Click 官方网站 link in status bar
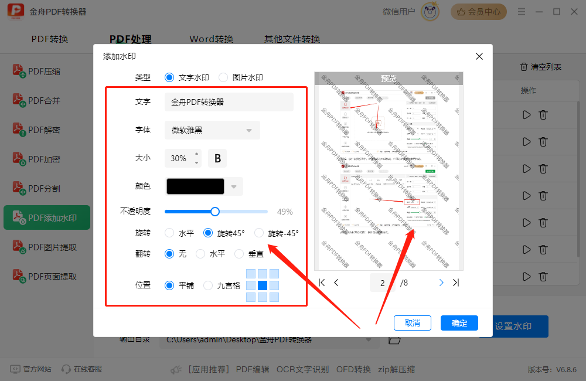Image resolution: width=586 pixels, height=381 pixels. (x=30, y=369)
